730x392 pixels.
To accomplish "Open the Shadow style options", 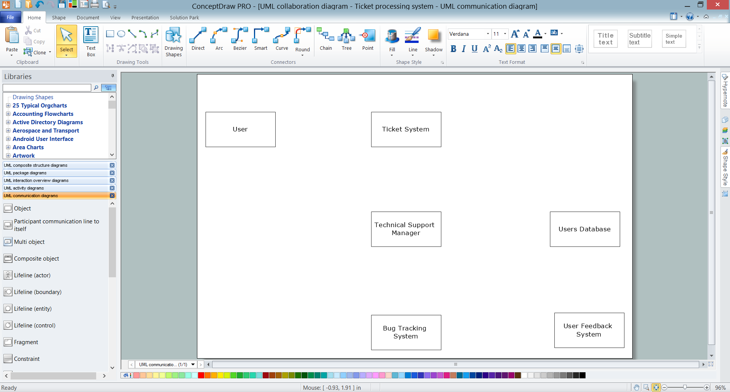I will [x=434, y=41].
